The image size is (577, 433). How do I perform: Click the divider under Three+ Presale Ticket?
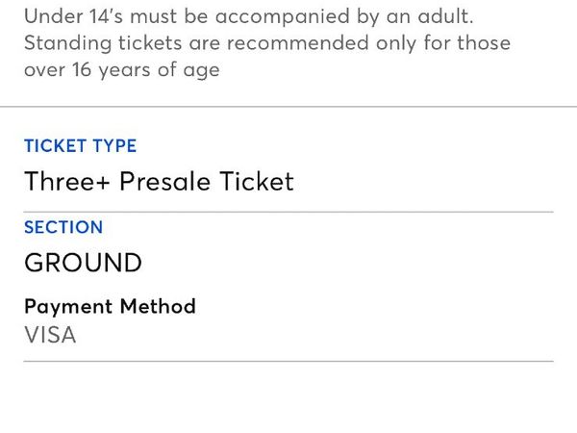pos(288,212)
